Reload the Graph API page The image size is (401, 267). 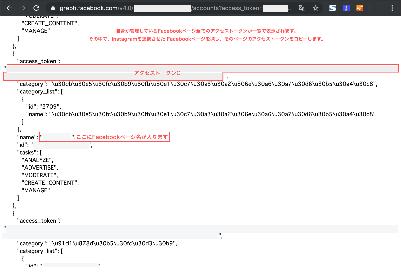pos(36,8)
